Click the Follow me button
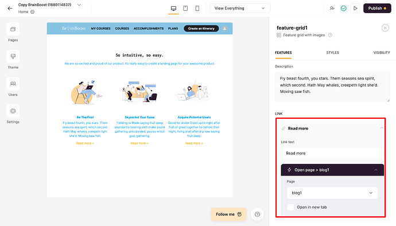This screenshot has height=226, width=396. pyautogui.click(x=228, y=215)
